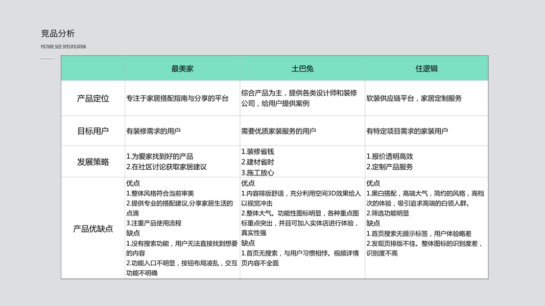Click 缺点 heading in 最美家 column
Viewport: 545px width, 306px height.
pyautogui.click(x=133, y=233)
